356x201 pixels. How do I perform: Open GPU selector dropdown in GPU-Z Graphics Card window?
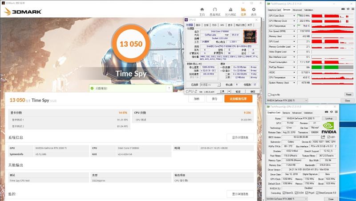pyautogui.click(x=287, y=199)
